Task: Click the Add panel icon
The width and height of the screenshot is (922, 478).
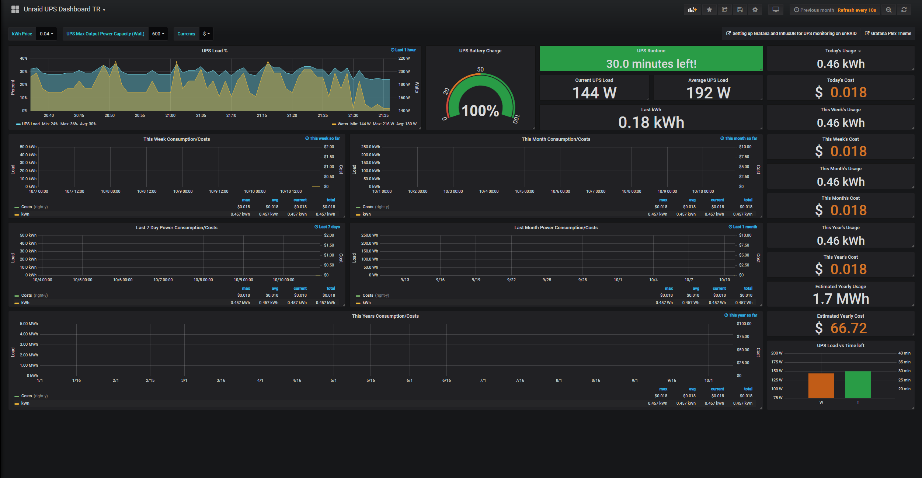Action: pos(692,10)
